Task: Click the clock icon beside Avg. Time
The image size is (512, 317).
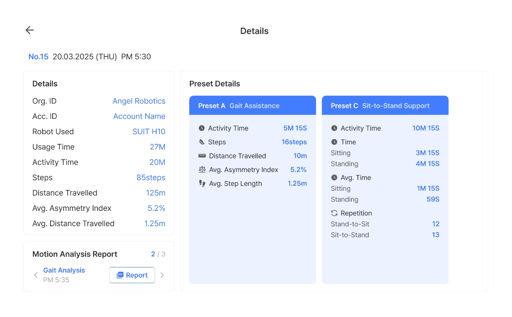Action: (x=334, y=178)
